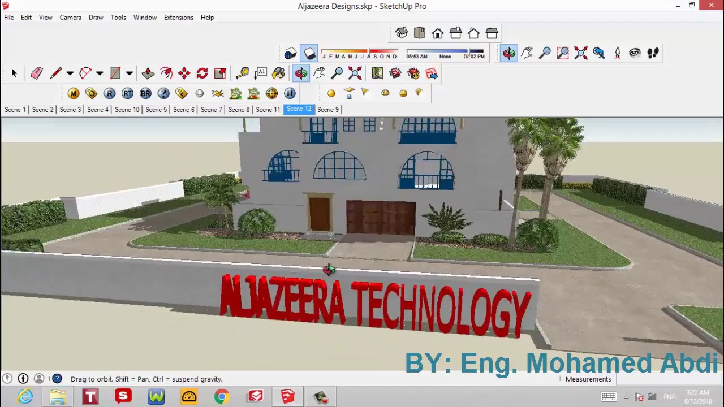The image size is (724, 407).
Task: Click the V-Ray BR batch render icon
Action: click(145, 93)
